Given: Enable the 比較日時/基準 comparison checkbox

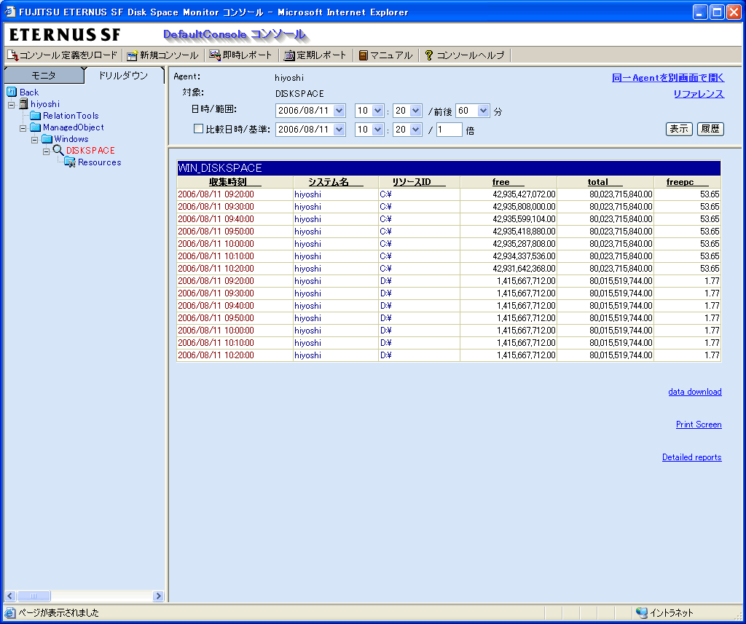Looking at the screenshot, I should [x=198, y=129].
